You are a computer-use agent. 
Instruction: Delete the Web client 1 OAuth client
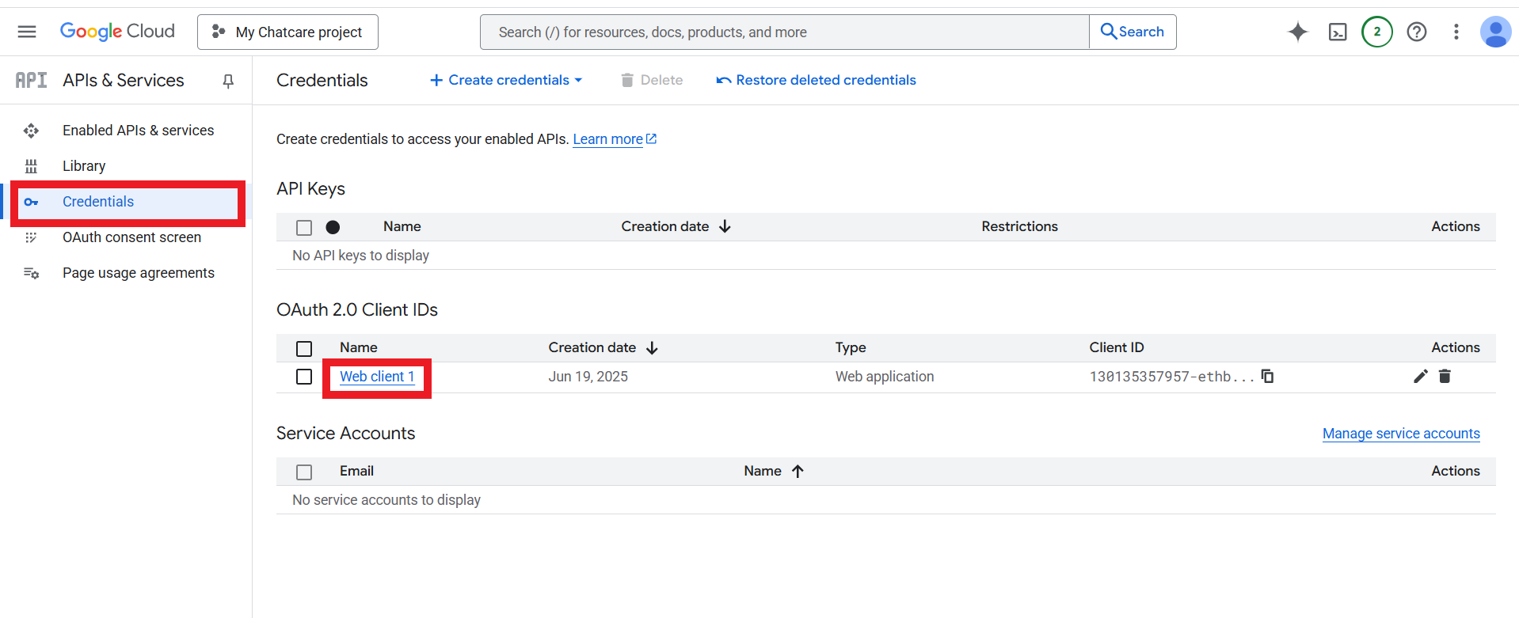tap(1445, 376)
